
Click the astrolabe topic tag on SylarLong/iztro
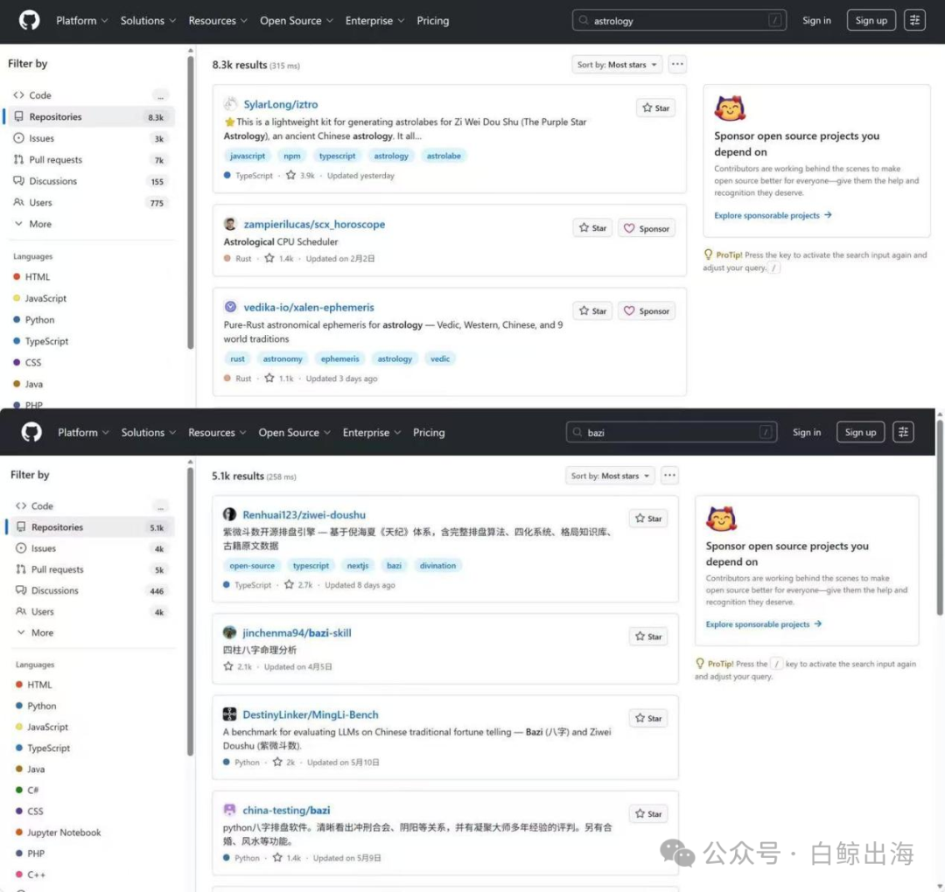coord(444,156)
